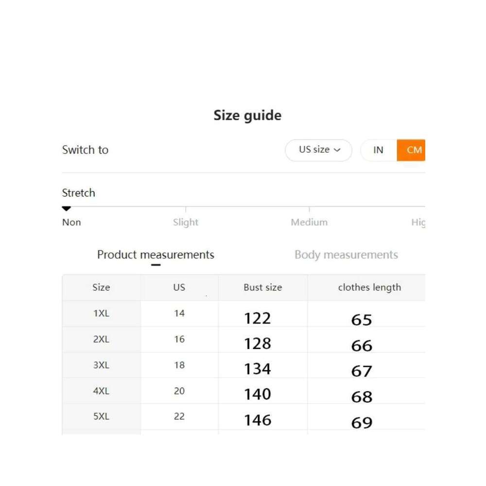Click the Size guide heading
Image resolution: width=486 pixels, height=486 pixels.
click(x=247, y=115)
